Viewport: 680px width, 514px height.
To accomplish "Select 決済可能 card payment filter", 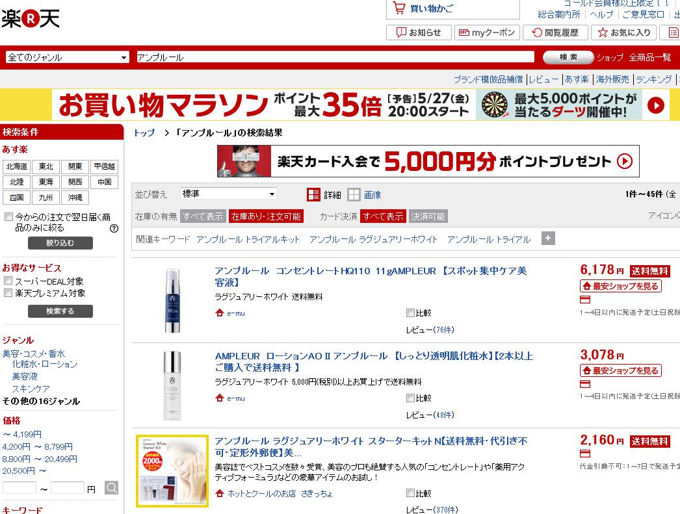I will 428,216.
